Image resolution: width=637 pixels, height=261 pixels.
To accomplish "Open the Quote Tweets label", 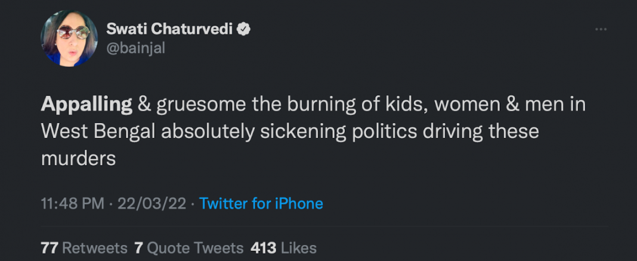I will (196, 247).
